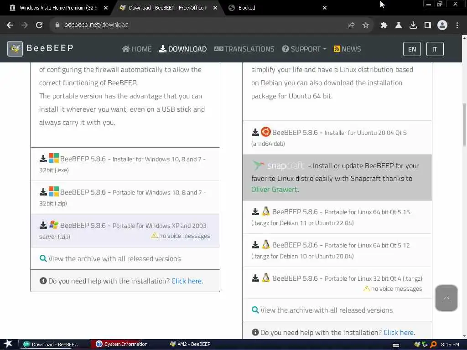This screenshot has height=350, width=467.
Task: Click Tux penguin icon beside Qt 5.15 download
Action: tap(266, 211)
